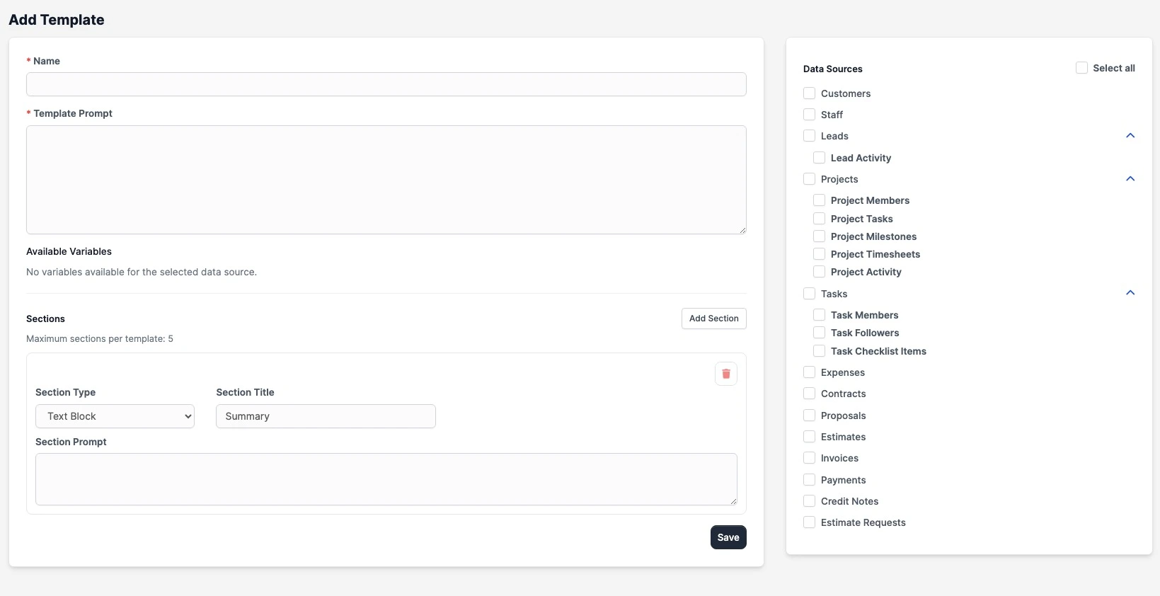Enable Project Timesheets data source

pyautogui.click(x=820, y=254)
